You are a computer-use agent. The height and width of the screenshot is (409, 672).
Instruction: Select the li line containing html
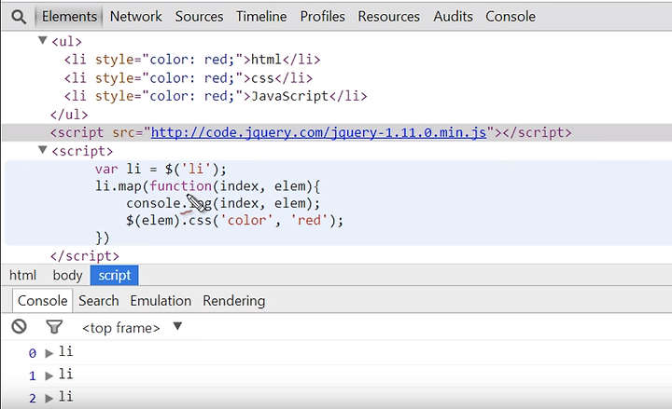pyautogui.click(x=192, y=60)
